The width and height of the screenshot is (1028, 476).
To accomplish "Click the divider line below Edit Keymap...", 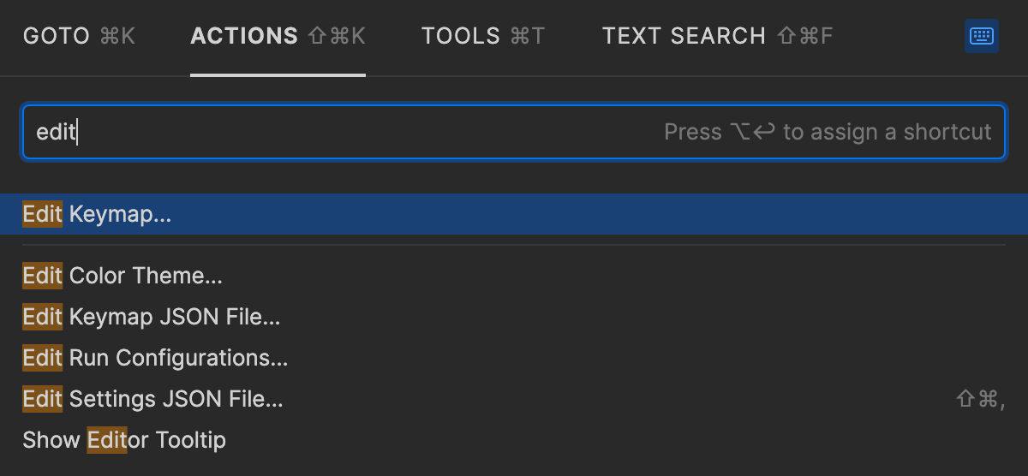I will tap(514, 245).
